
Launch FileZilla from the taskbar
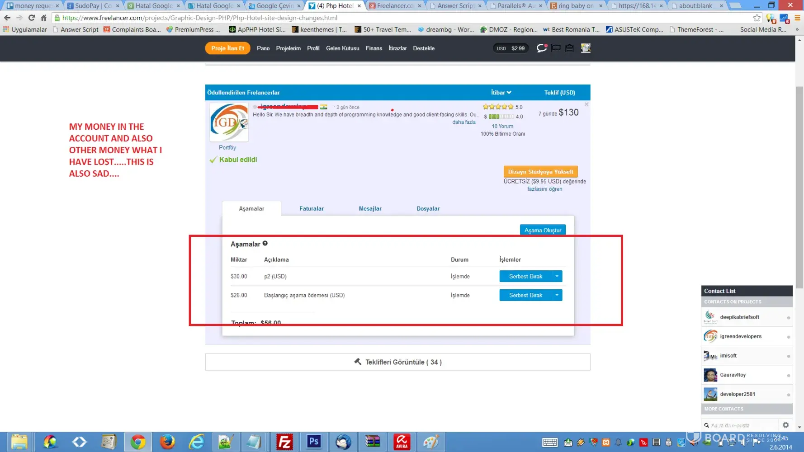point(284,442)
